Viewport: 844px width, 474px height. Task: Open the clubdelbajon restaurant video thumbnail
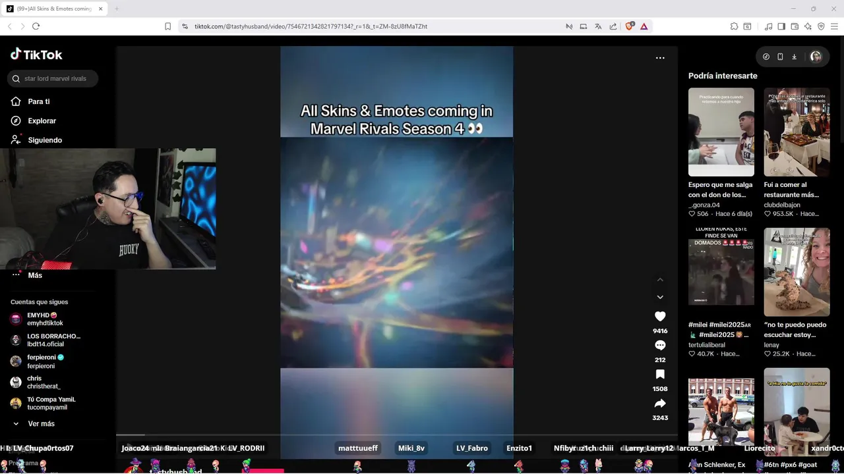pos(797,132)
